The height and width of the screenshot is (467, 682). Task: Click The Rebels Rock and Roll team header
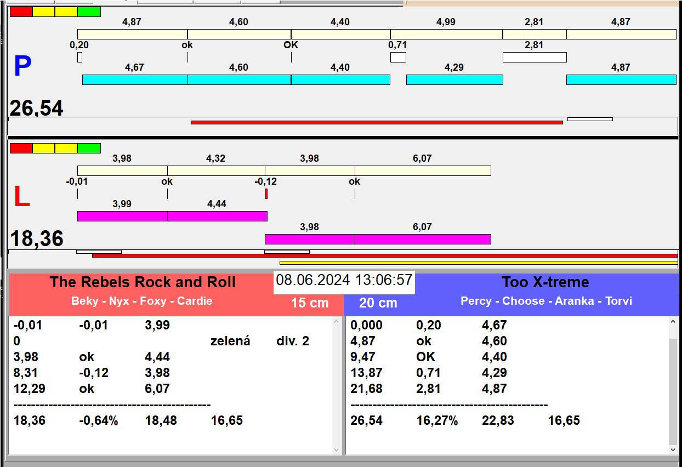point(143,282)
